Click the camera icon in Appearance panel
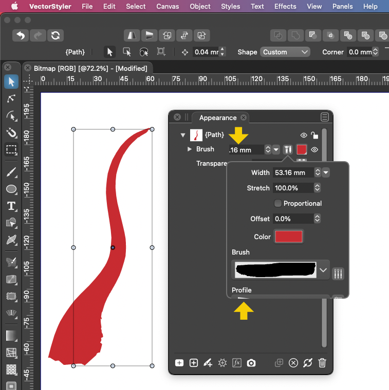Screen dimensions: 389x390 251,363
